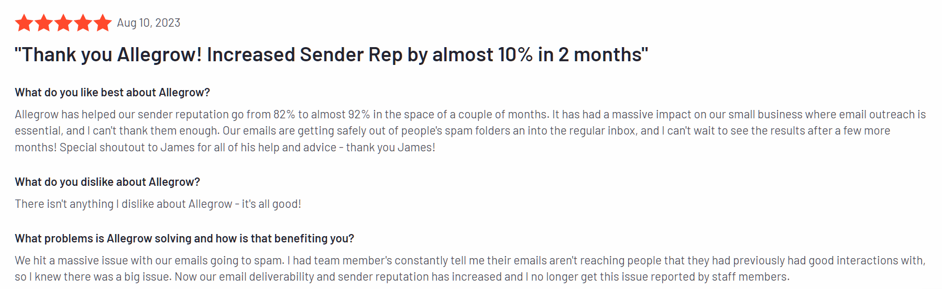Click "thank you James!" at paragraph end
This screenshot has width=942, height=289.
click(390, 148)
